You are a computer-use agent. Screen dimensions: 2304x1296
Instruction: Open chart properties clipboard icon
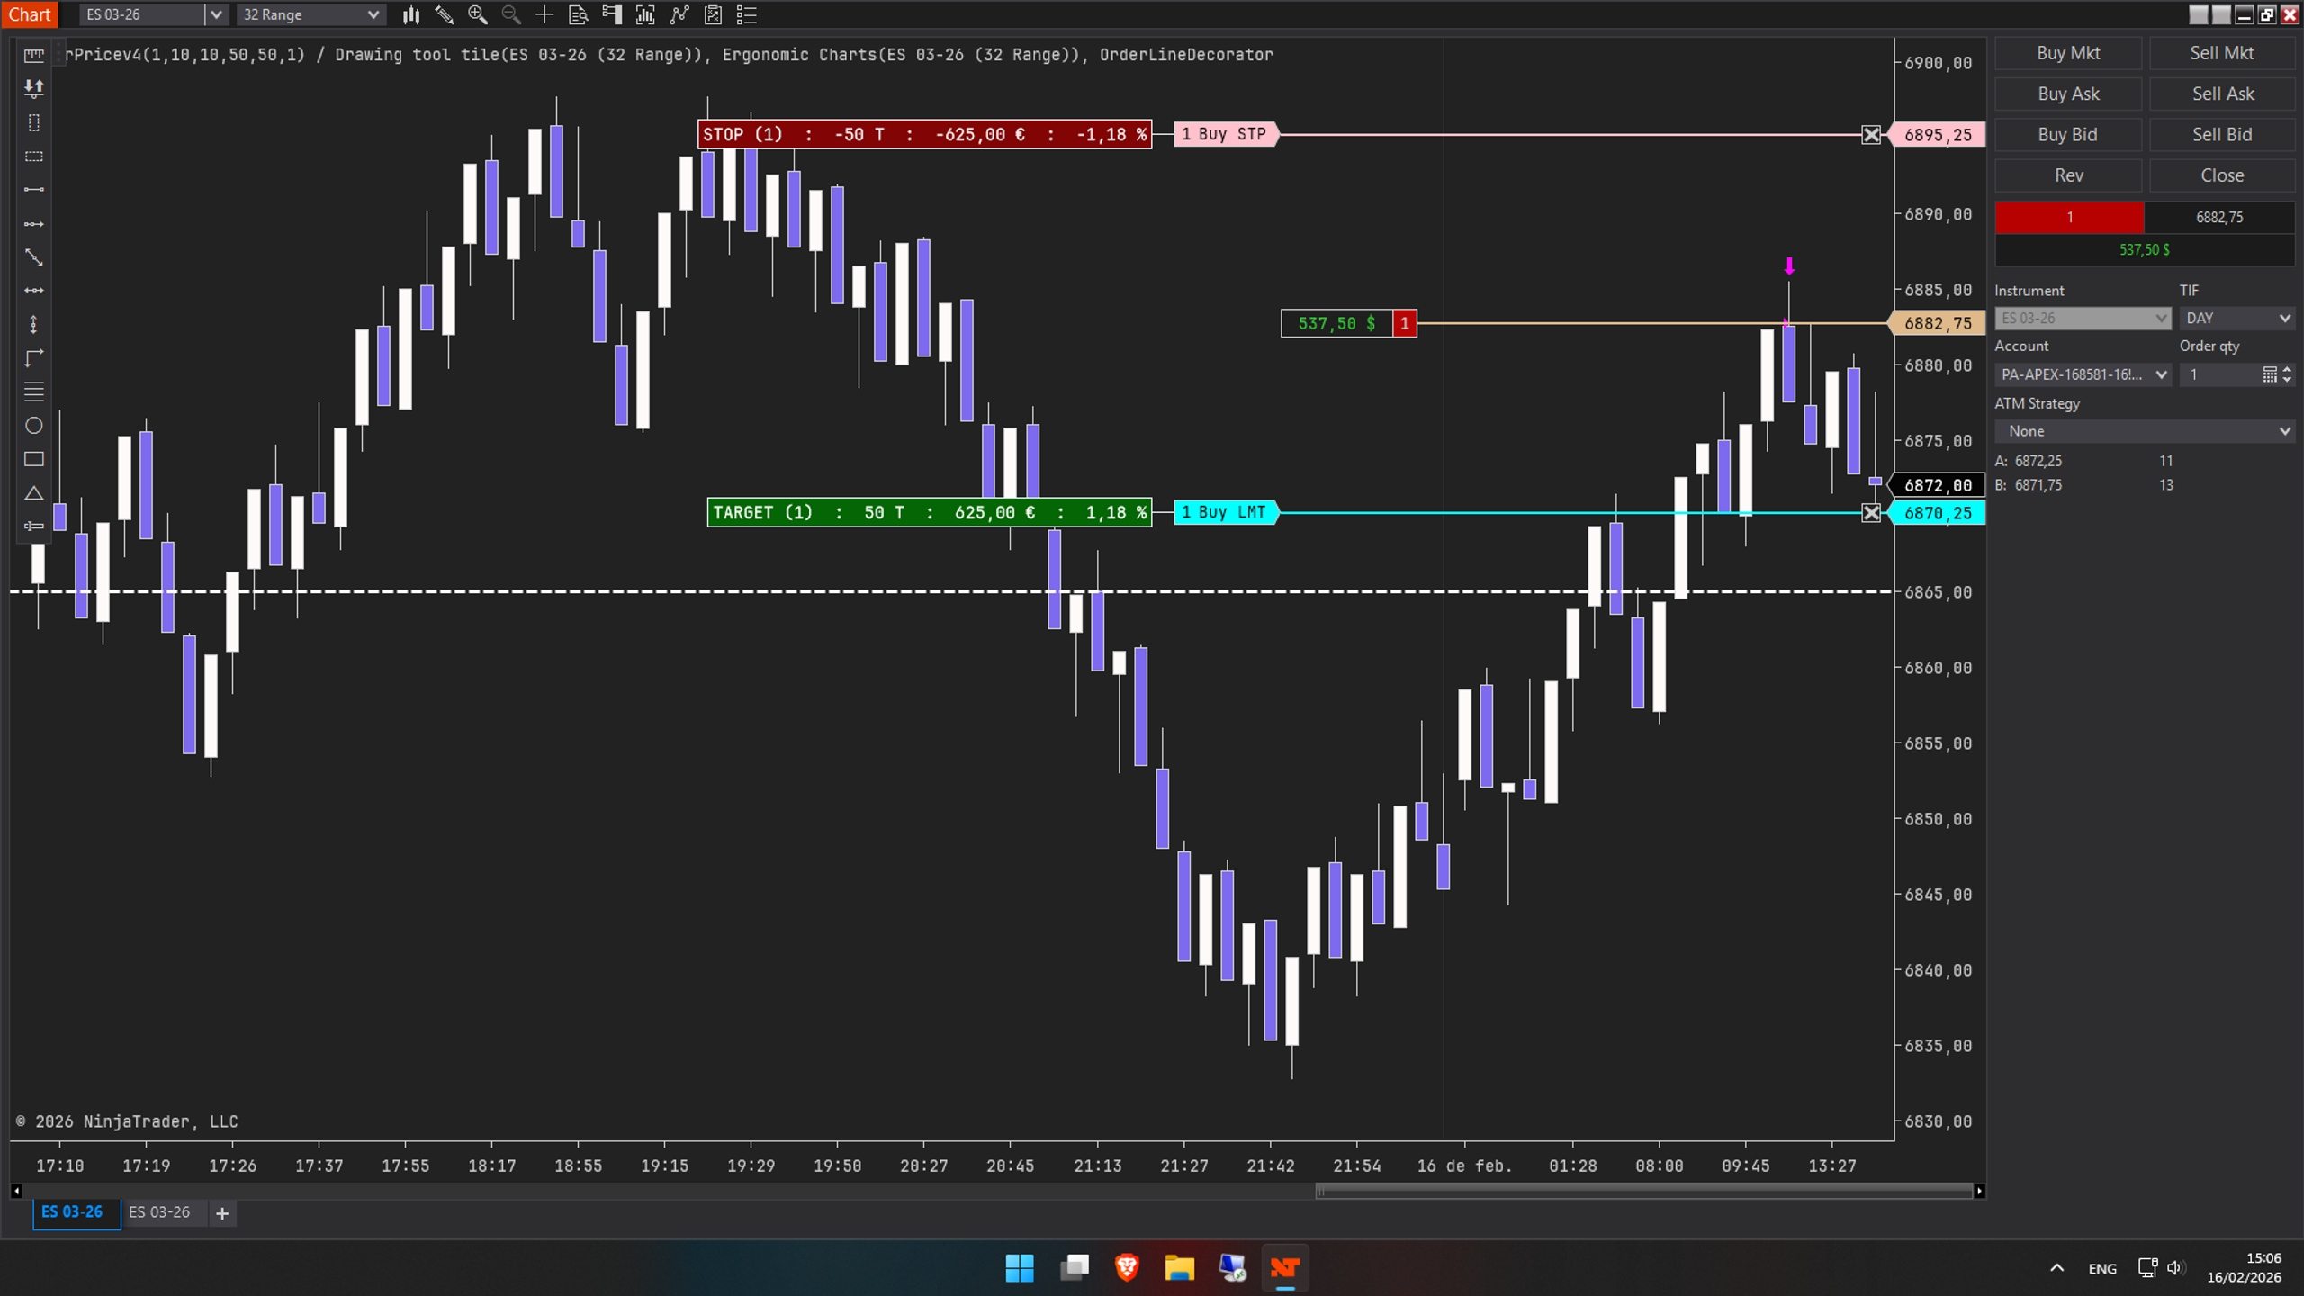click(713, 14)
